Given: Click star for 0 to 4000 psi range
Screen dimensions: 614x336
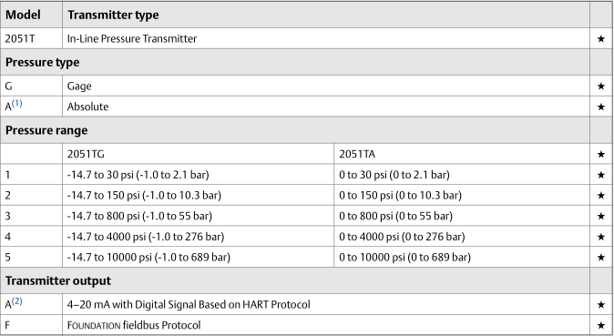Looking at the screenshot, I should pyautogui.click(x=601, y=237).
